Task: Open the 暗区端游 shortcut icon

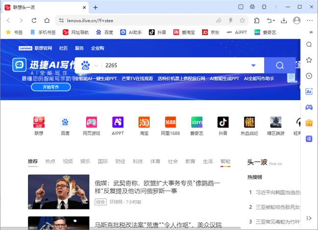Action: tap(275, 122)
